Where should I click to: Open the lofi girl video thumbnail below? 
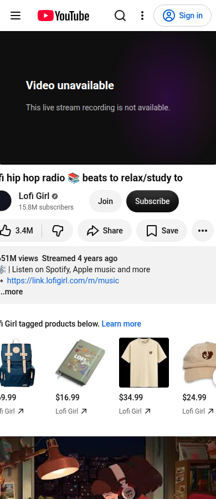click(108, 468)
